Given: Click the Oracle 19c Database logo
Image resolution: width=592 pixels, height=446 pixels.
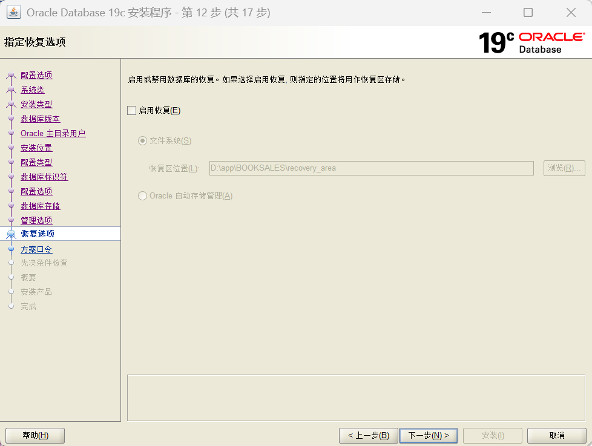Looking at the screenshot, I should coord(531,42).
